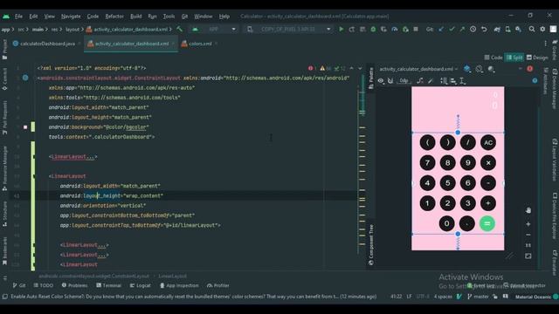
Task: Open the Profile app gauge icon
Action: pos(395,29)
